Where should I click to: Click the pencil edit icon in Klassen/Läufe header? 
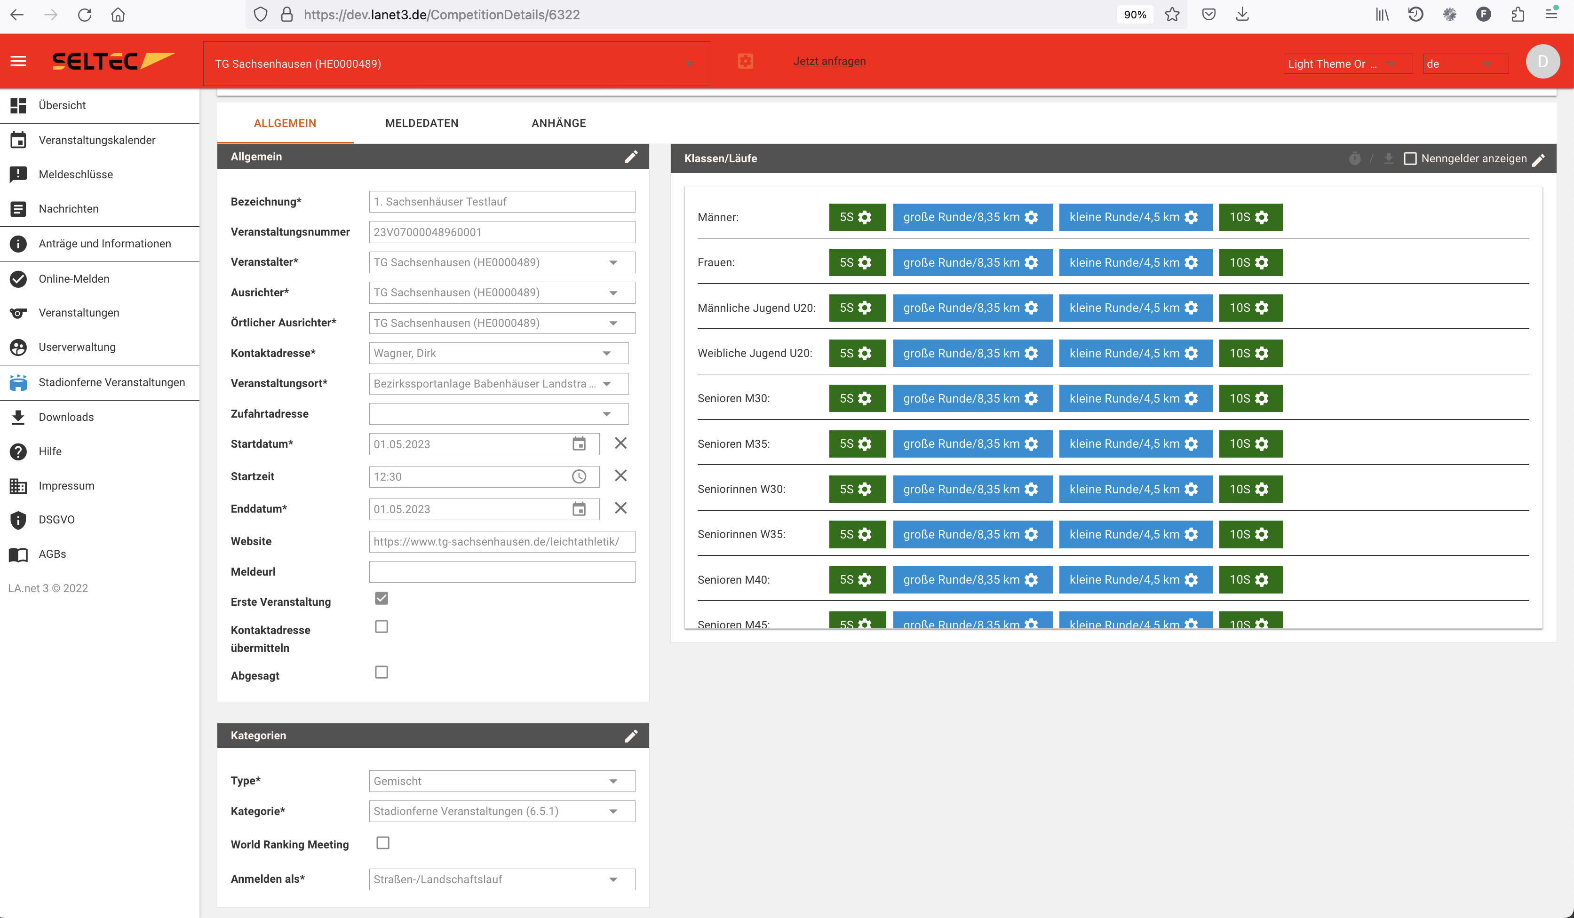coord(1538,159)
